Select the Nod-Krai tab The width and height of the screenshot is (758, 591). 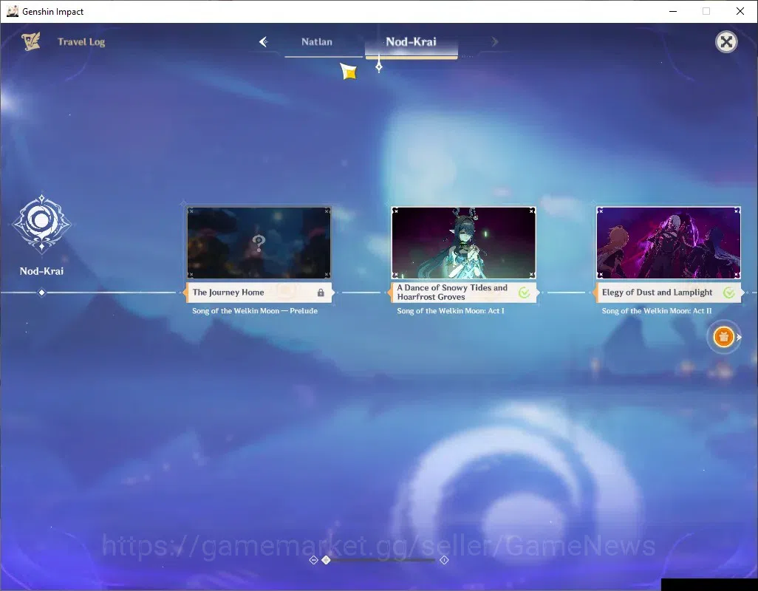click(x=411, y=42)
